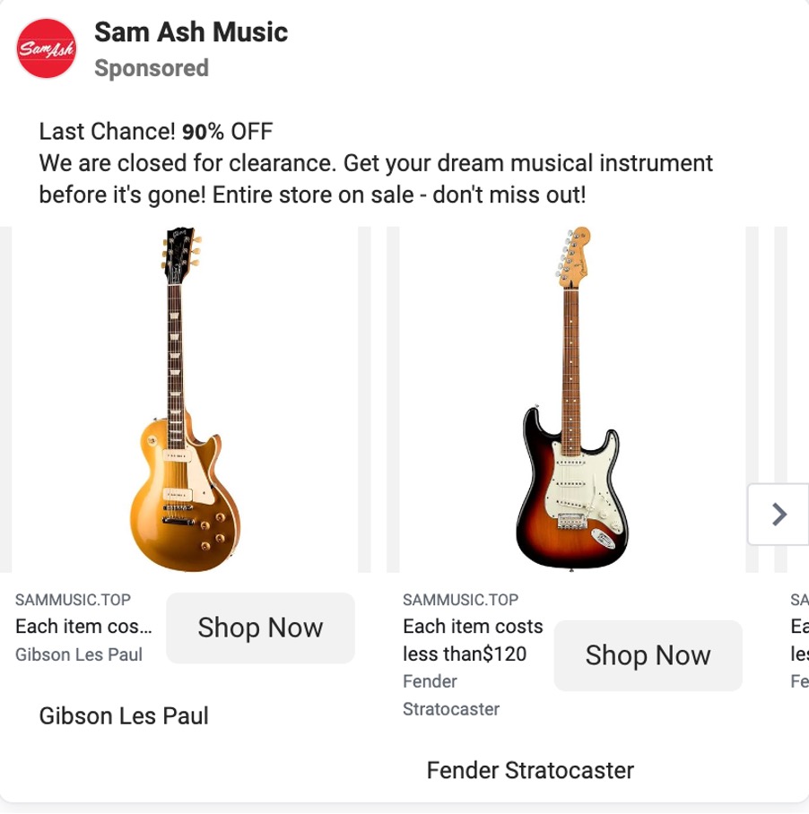
Task: Click the gray Gibson Les Paul description
Action: pyautogui.click(x=79, y=654)
